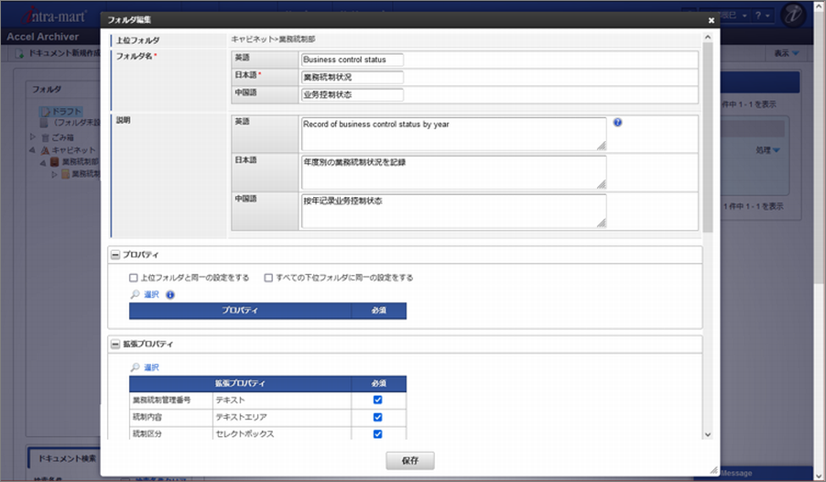Edit the Chinese folder name field
The height and width of the screenshot is (482, 826).
[x=353, y=95]
